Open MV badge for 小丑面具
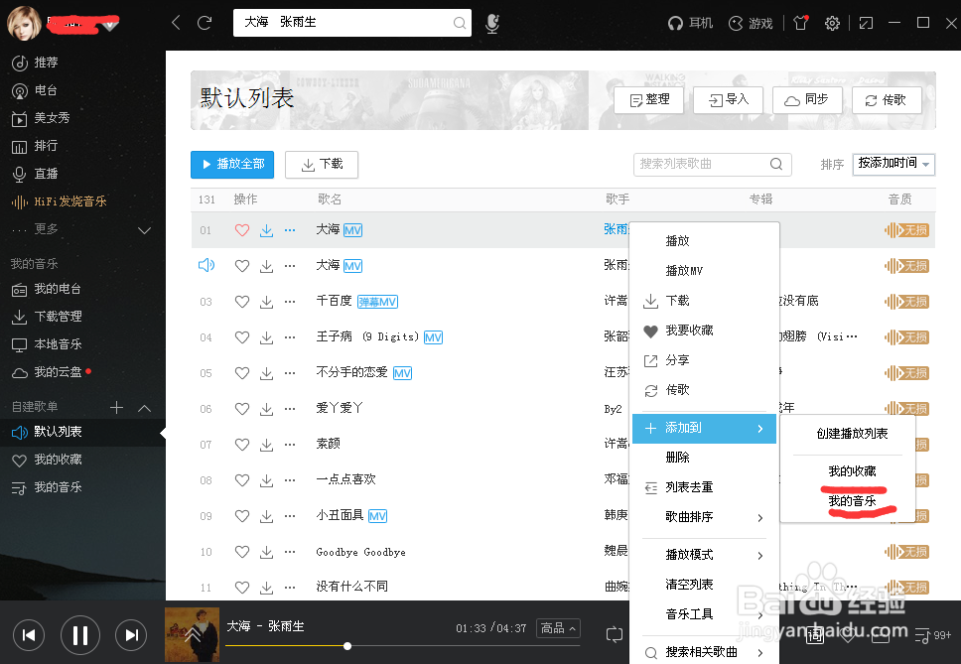 point(377,516)
